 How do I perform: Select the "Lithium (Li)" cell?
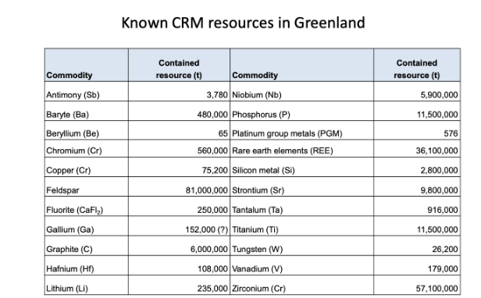[87, 285]
